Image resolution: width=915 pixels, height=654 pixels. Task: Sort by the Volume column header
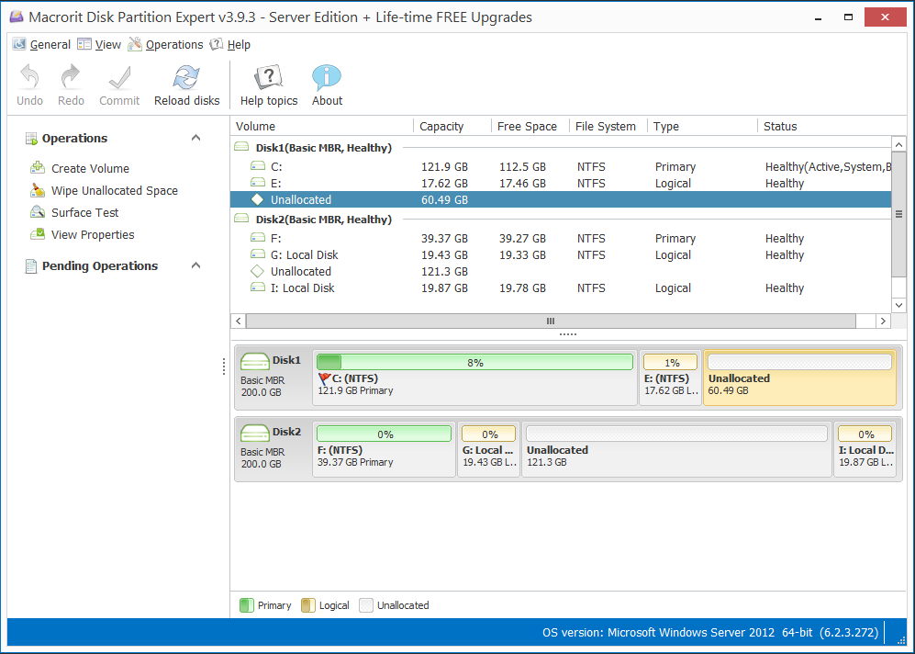[x=322, y=126]
